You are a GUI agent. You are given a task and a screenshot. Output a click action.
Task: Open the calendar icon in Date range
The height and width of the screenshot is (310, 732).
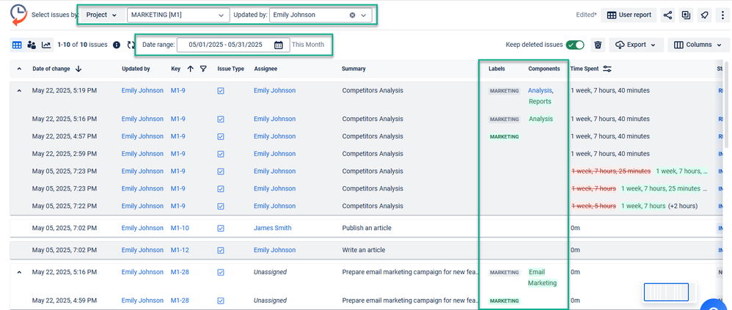coord(279,45)
